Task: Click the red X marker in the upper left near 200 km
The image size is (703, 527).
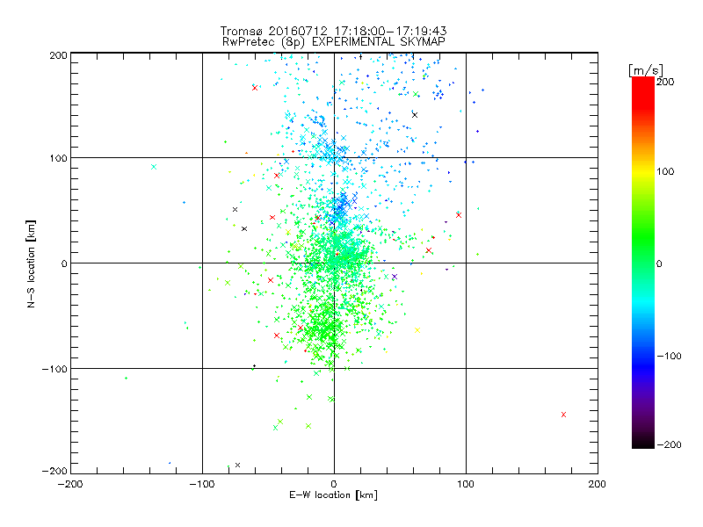Action: (x=255, y=88)
